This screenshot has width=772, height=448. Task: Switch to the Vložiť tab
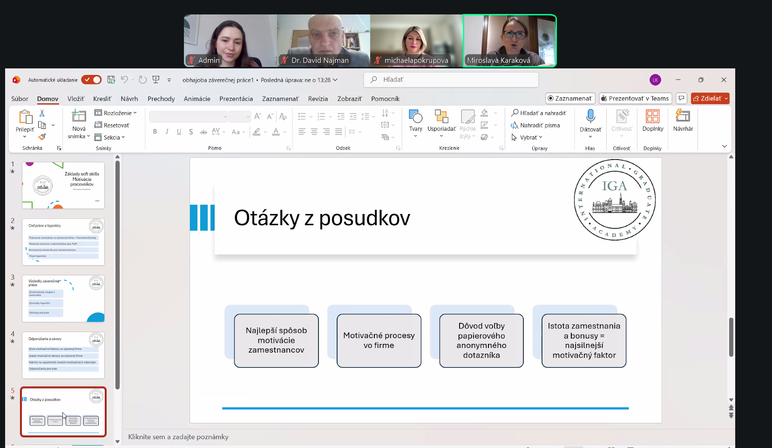point(75,99)
